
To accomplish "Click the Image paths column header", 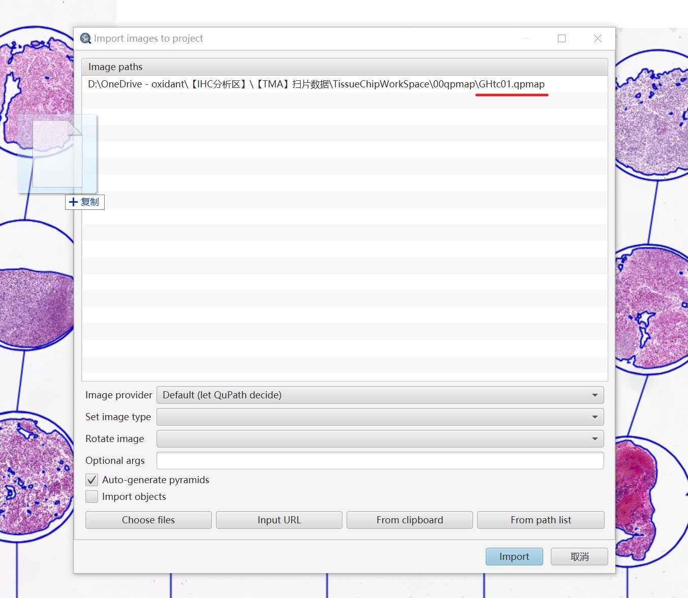I will pyautogui.click(x=345, y=67).
